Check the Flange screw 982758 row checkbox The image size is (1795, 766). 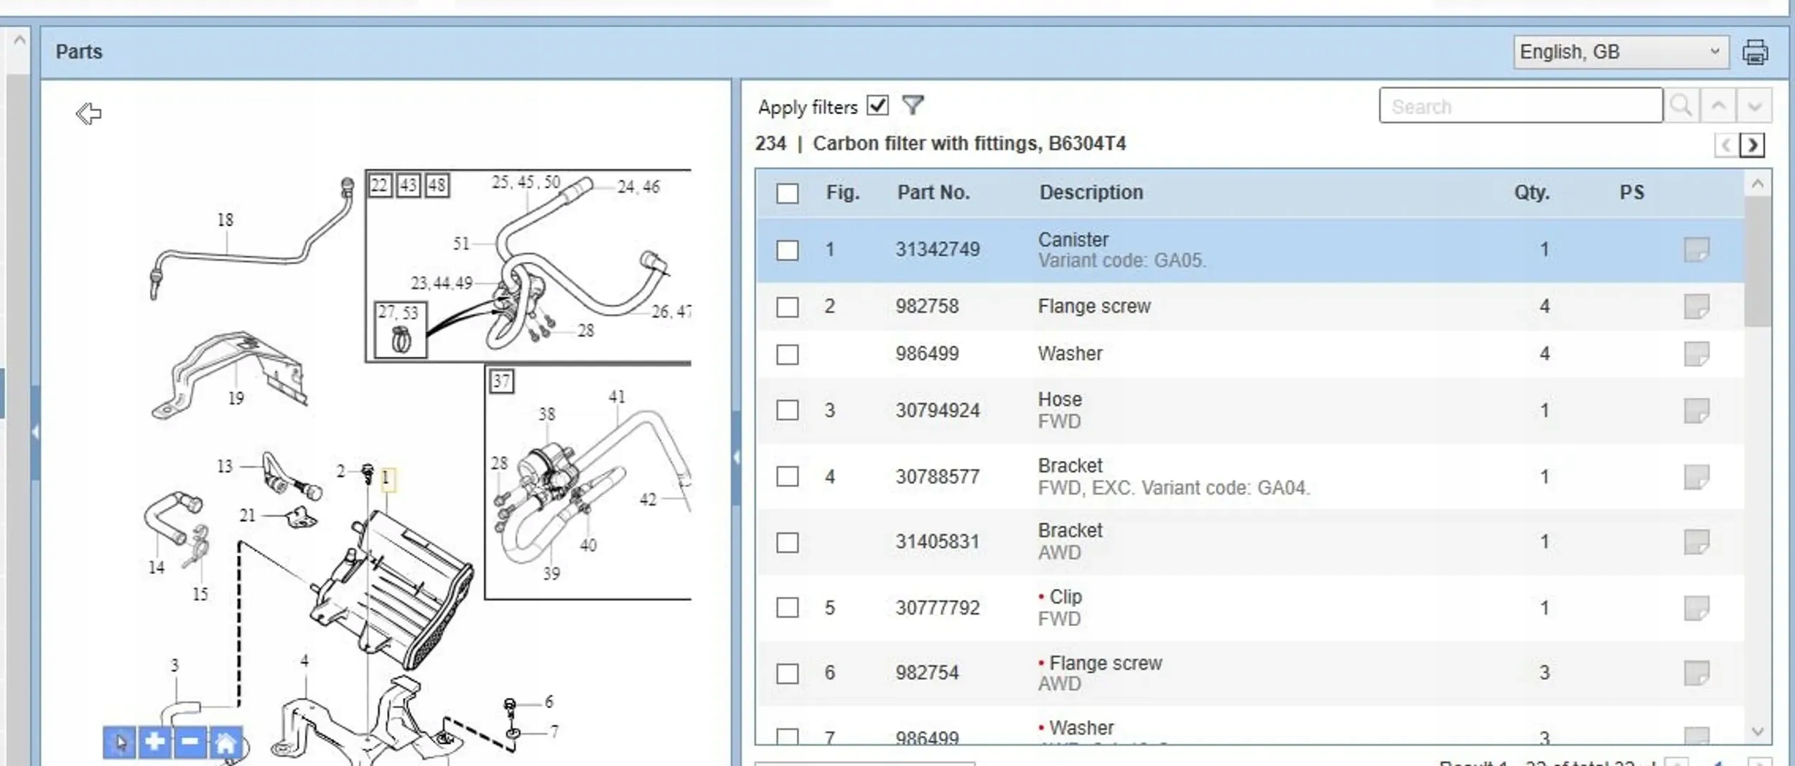788,307
